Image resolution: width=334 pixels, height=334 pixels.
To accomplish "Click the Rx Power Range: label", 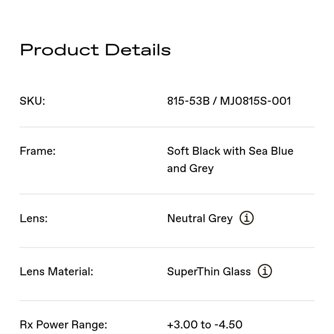I will pyautogui.click(x=63, y=325).
